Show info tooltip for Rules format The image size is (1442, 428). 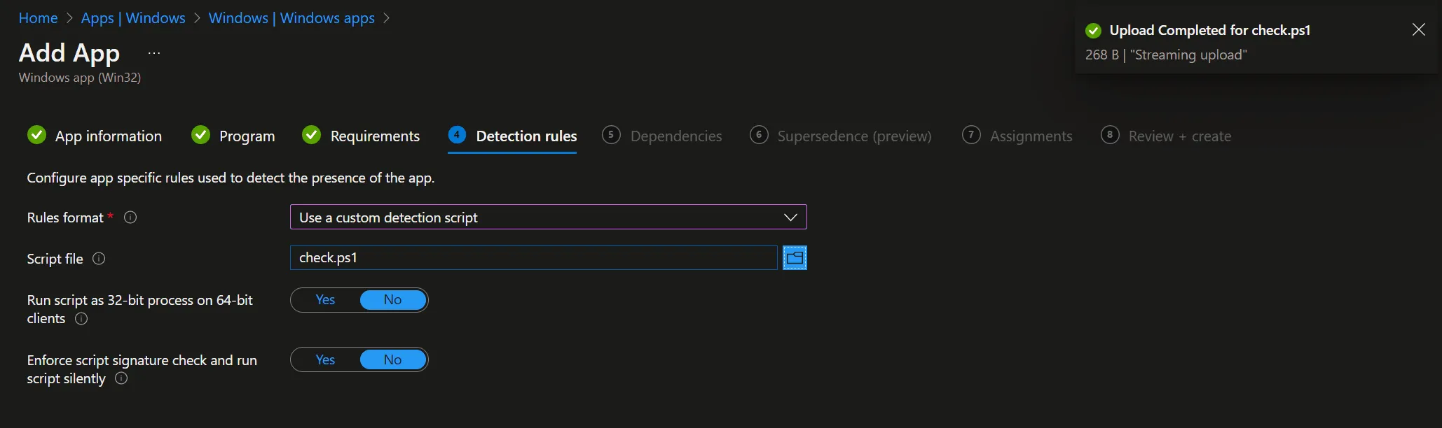[130, 217]
